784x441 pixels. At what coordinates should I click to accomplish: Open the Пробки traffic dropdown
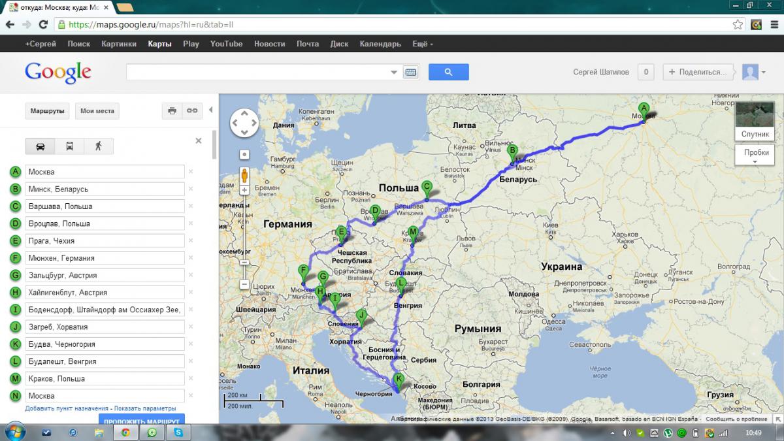tap(755, 155)
